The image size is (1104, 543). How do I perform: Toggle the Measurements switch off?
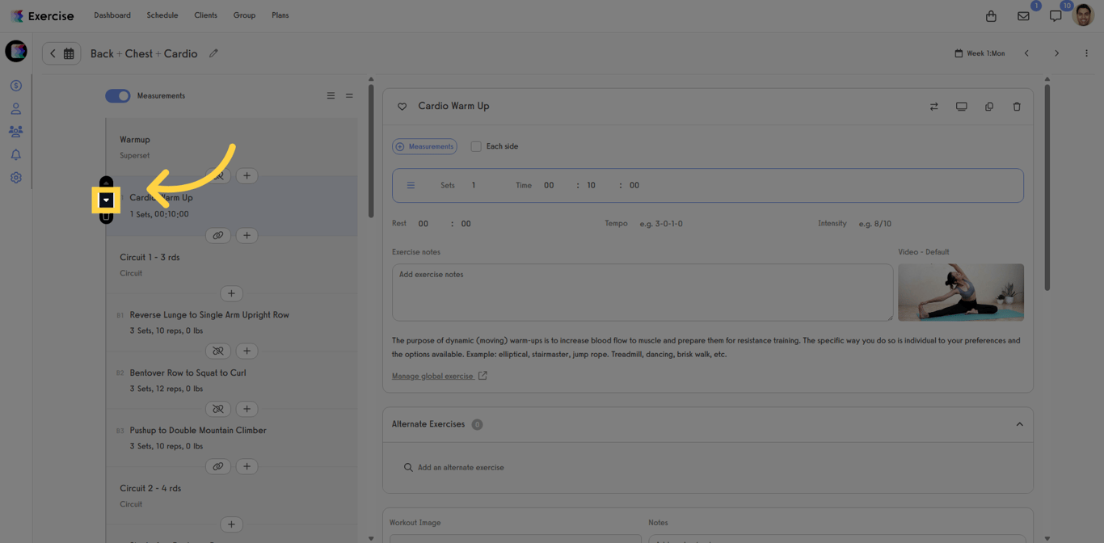point(118,96)
